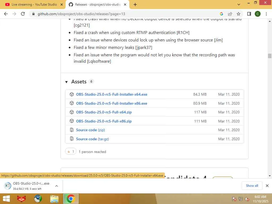Click the scrollbar up arrow
This screenshot has height=204, width=272.
[270, 21]
